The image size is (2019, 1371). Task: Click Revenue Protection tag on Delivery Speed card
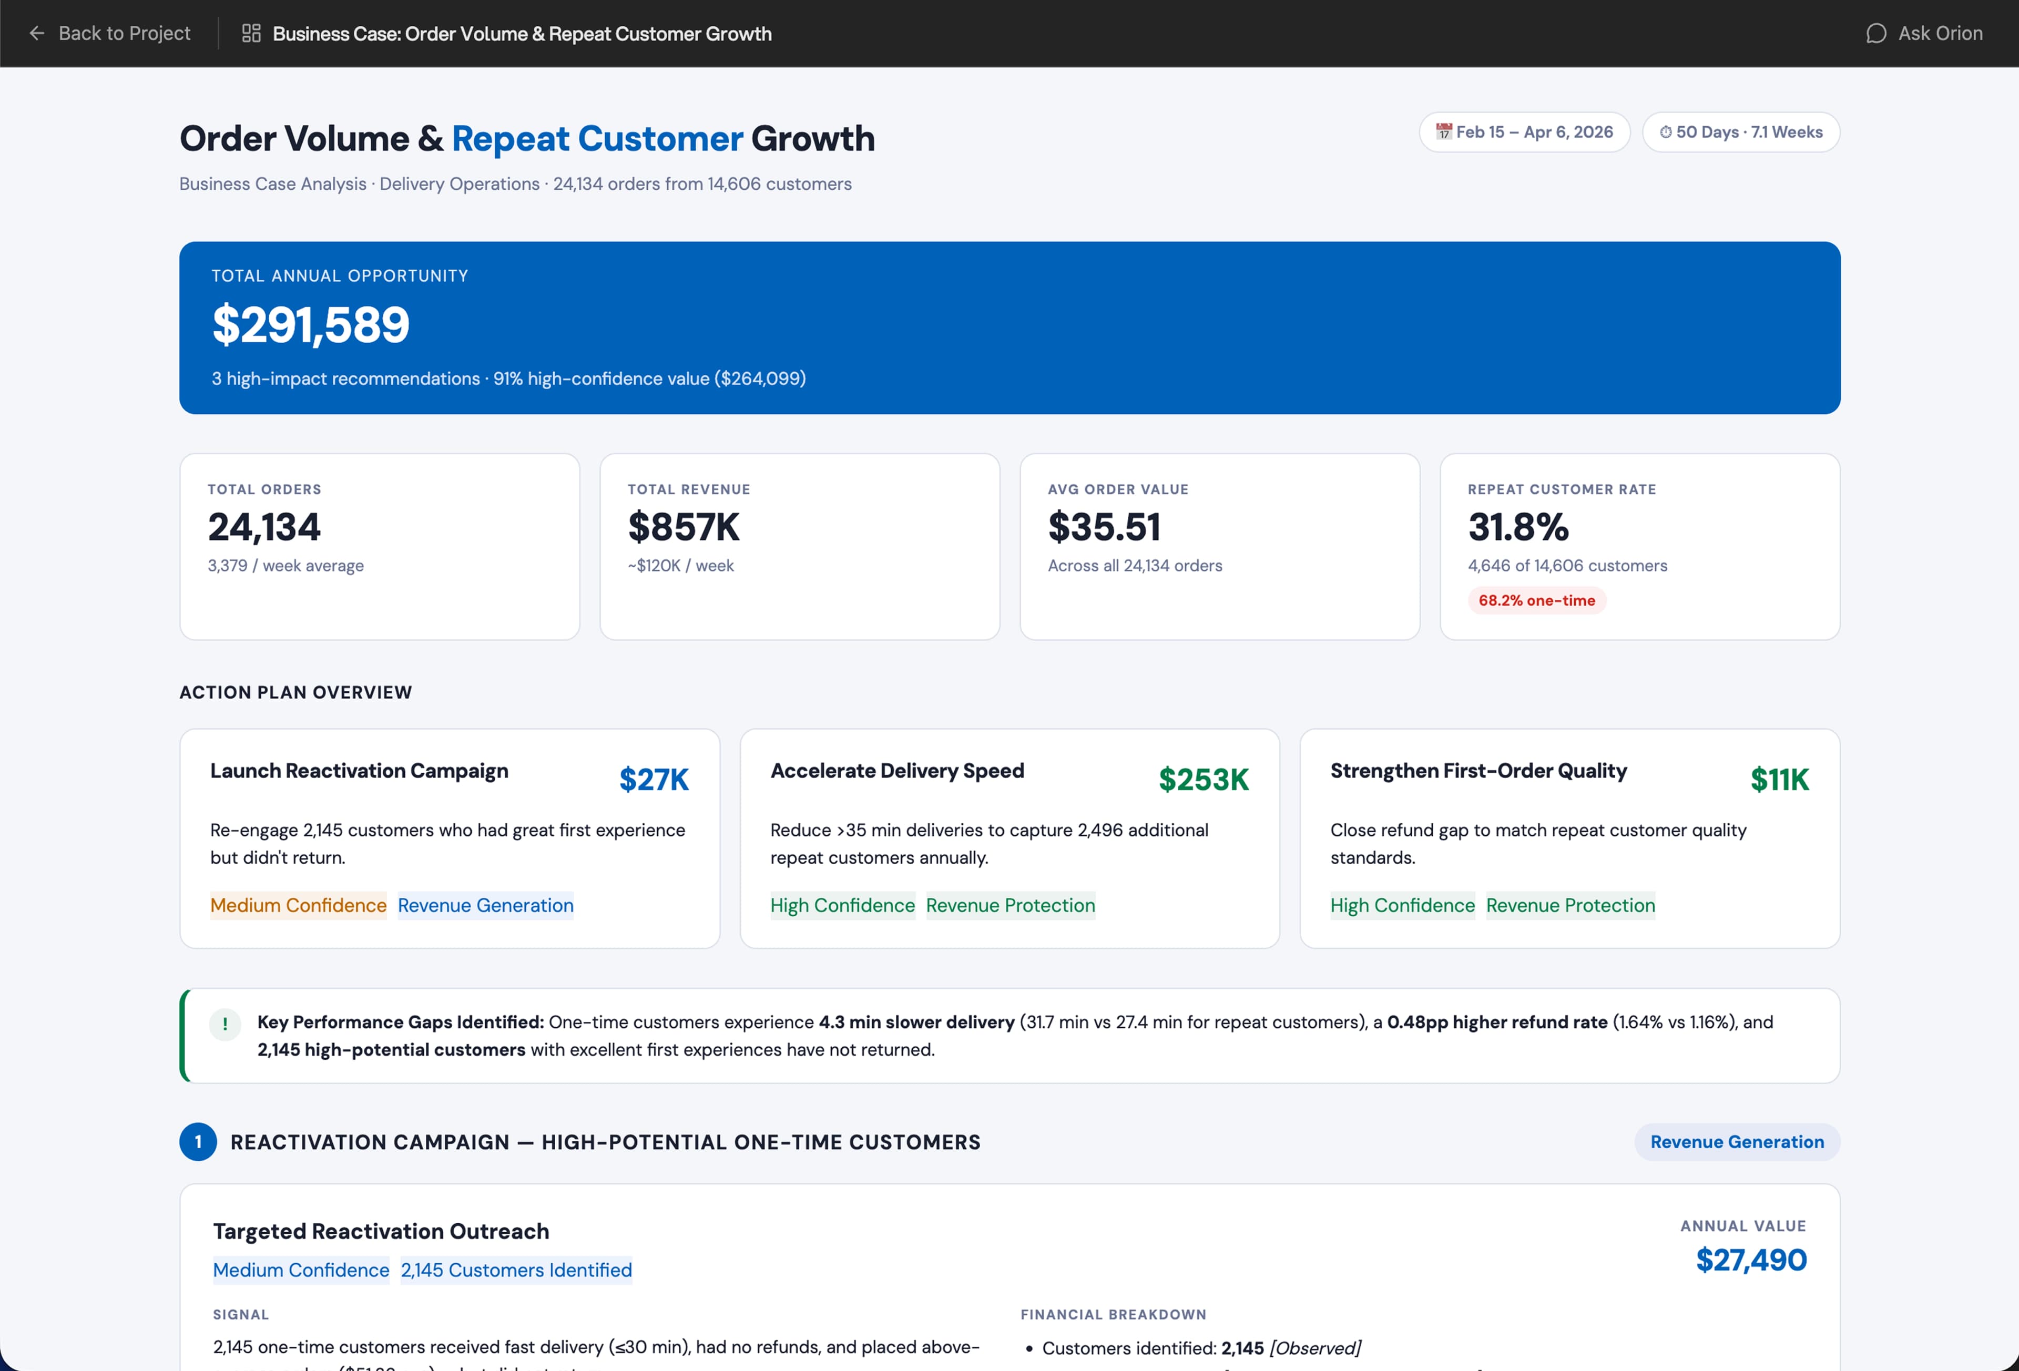pos(1011,905)
